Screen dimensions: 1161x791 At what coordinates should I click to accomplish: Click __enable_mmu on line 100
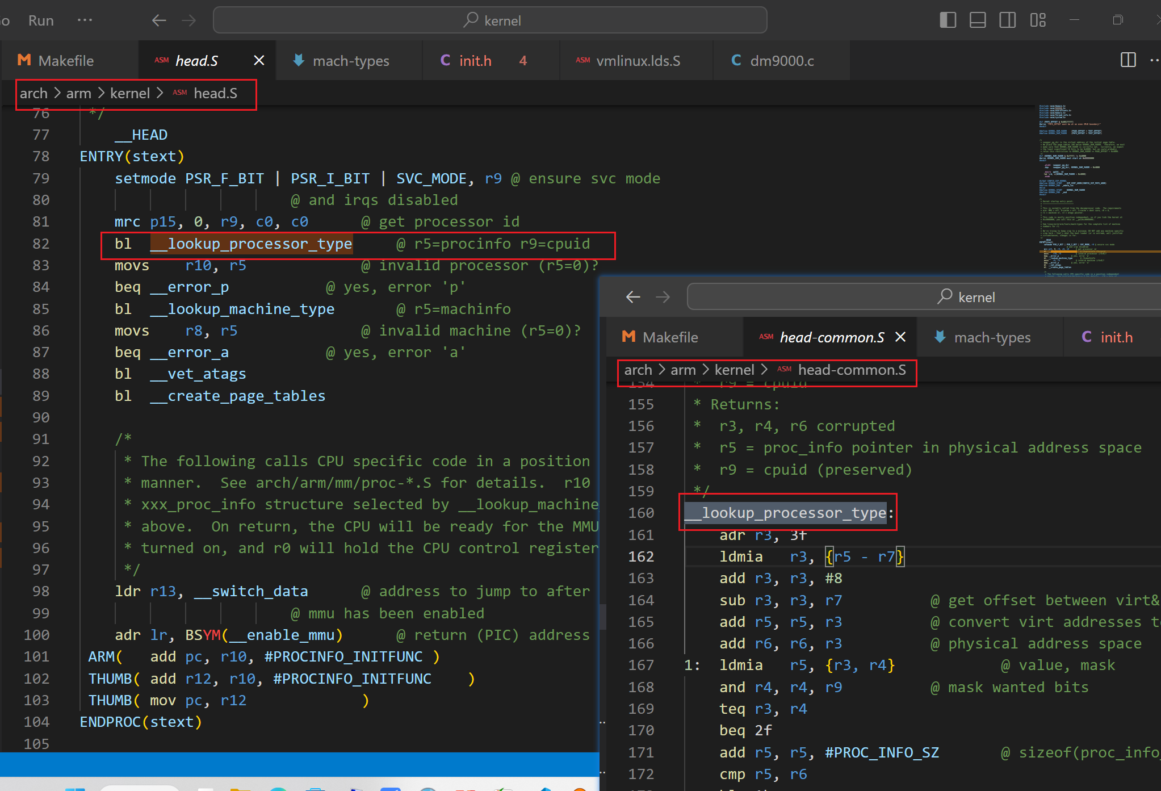[x=282, y=635]
